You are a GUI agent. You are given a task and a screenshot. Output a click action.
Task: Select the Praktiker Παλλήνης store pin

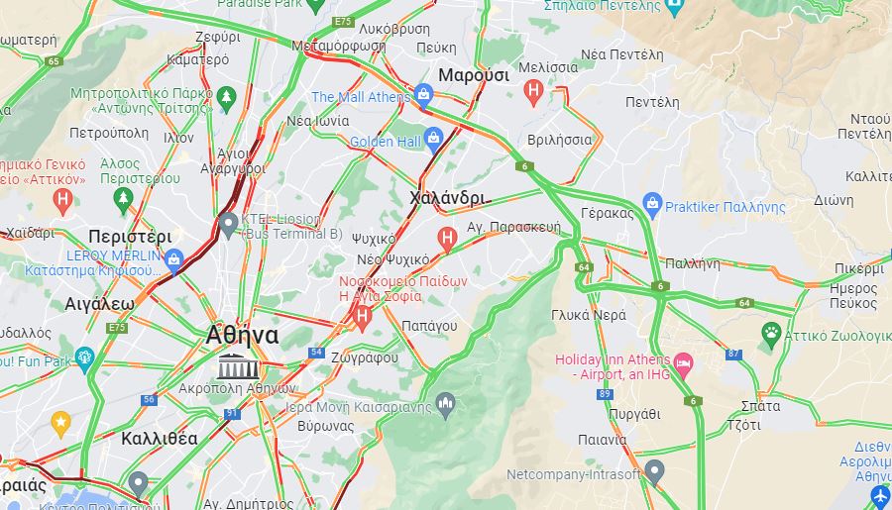pyautogui.click(x=652, y=205)
